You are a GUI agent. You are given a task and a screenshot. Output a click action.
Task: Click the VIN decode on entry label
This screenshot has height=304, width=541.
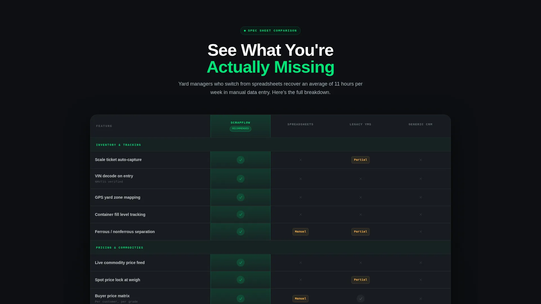coord(114,176)
